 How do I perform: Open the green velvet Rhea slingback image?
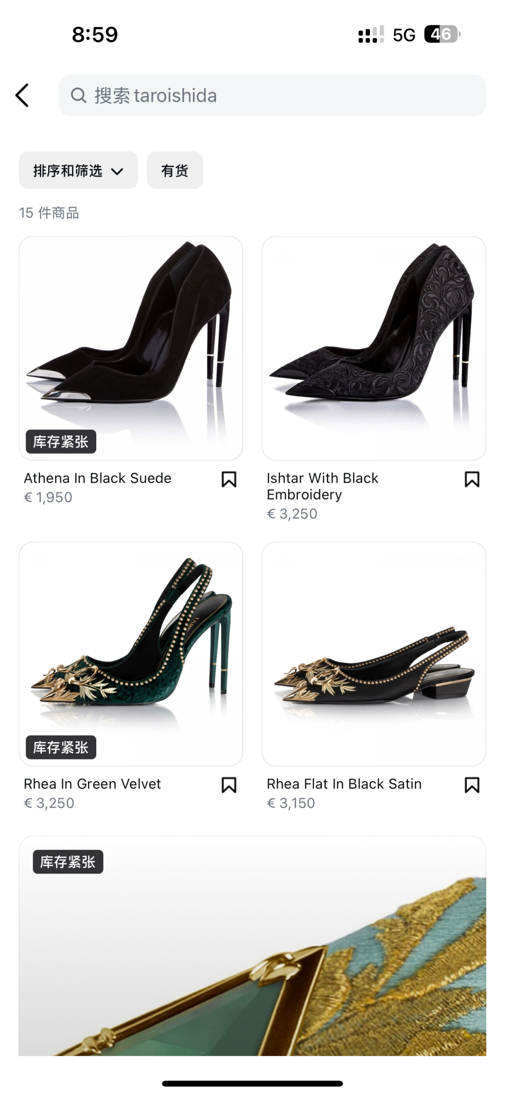131,646
